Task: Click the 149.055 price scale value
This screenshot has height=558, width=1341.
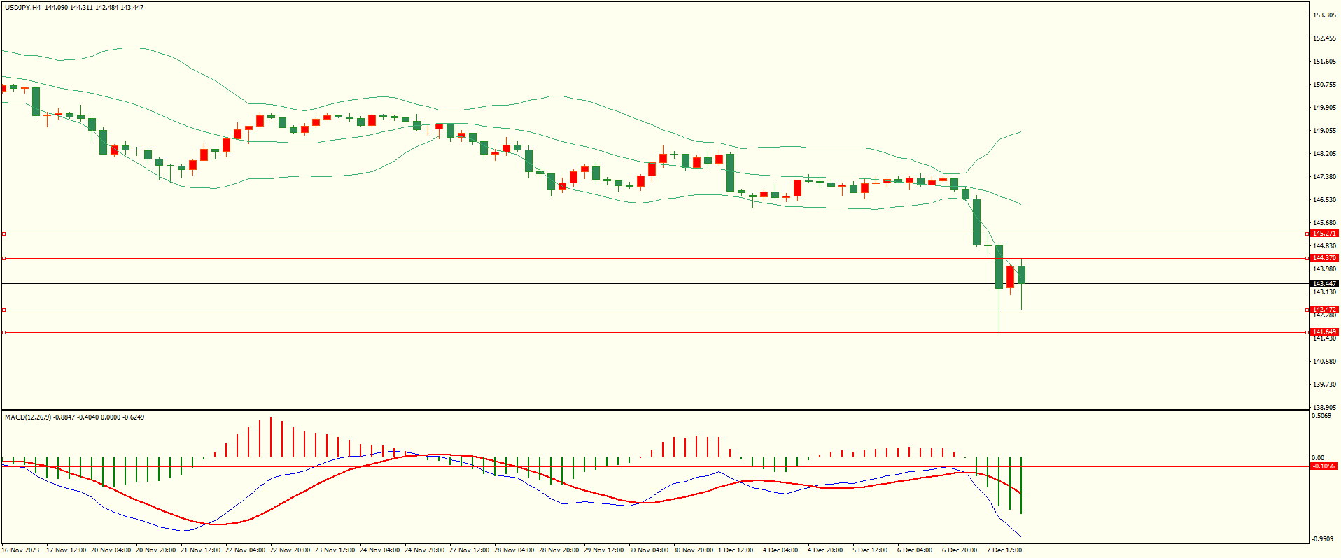Action: (1325, 131)
